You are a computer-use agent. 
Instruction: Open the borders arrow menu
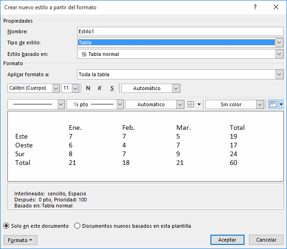[199, 104]
